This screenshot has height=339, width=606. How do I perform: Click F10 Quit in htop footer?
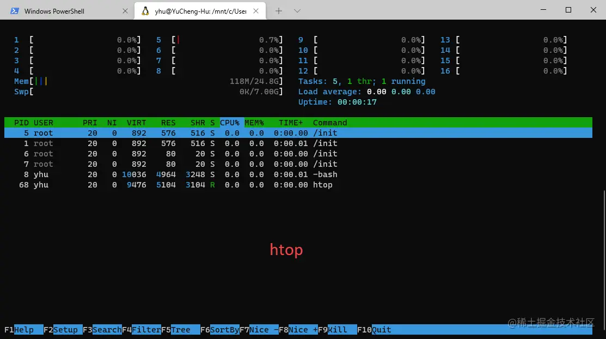coord(375,330)
